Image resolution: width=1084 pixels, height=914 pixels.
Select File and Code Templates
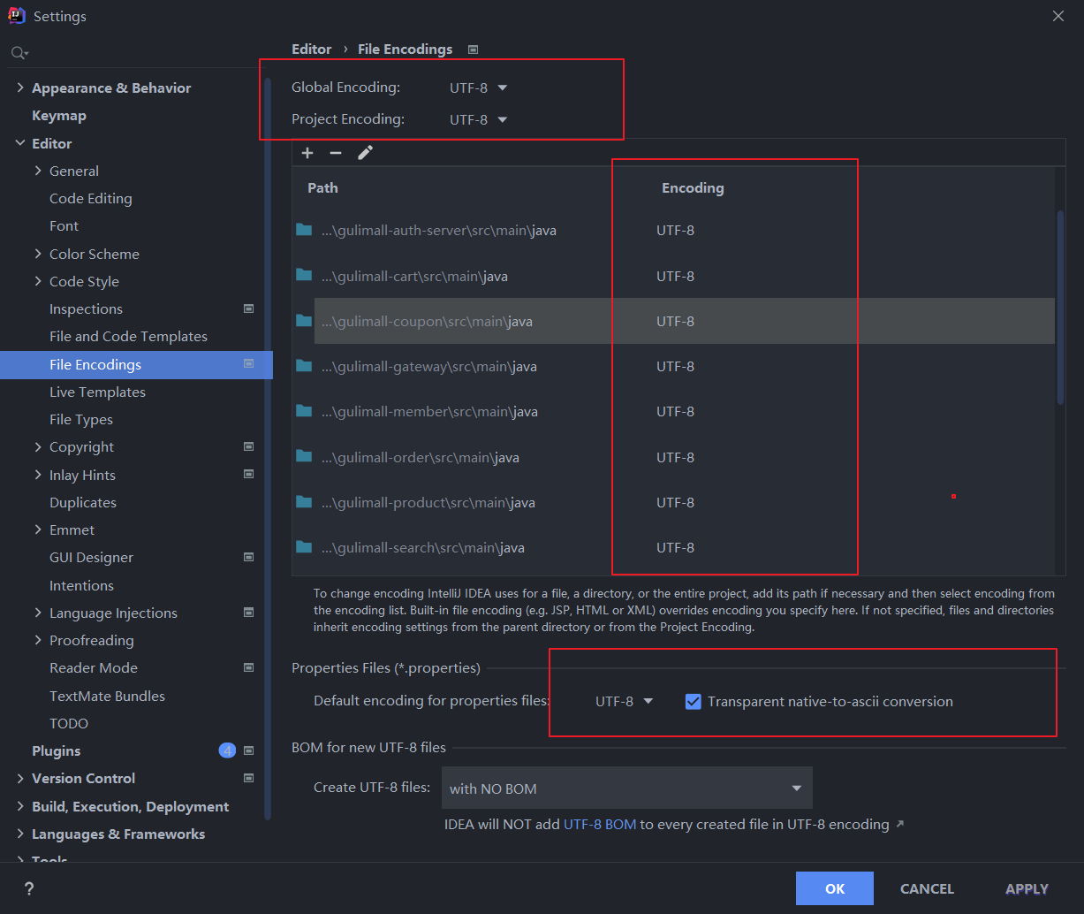click(x=128, y=336)
